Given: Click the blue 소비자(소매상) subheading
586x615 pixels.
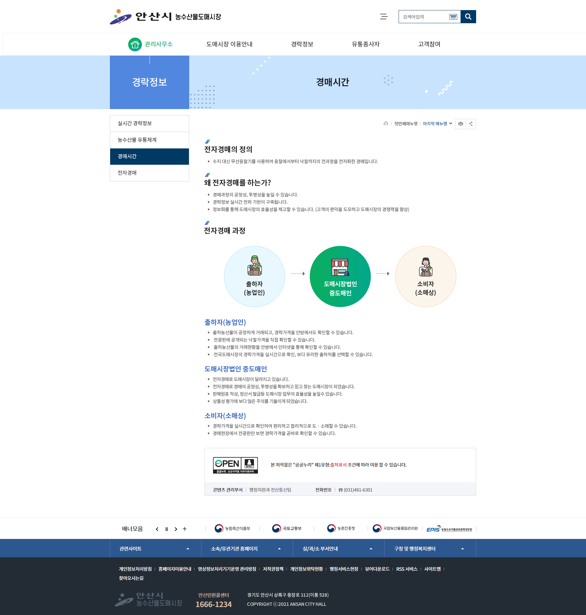Looking at the screenshot, I should [225, 416].
